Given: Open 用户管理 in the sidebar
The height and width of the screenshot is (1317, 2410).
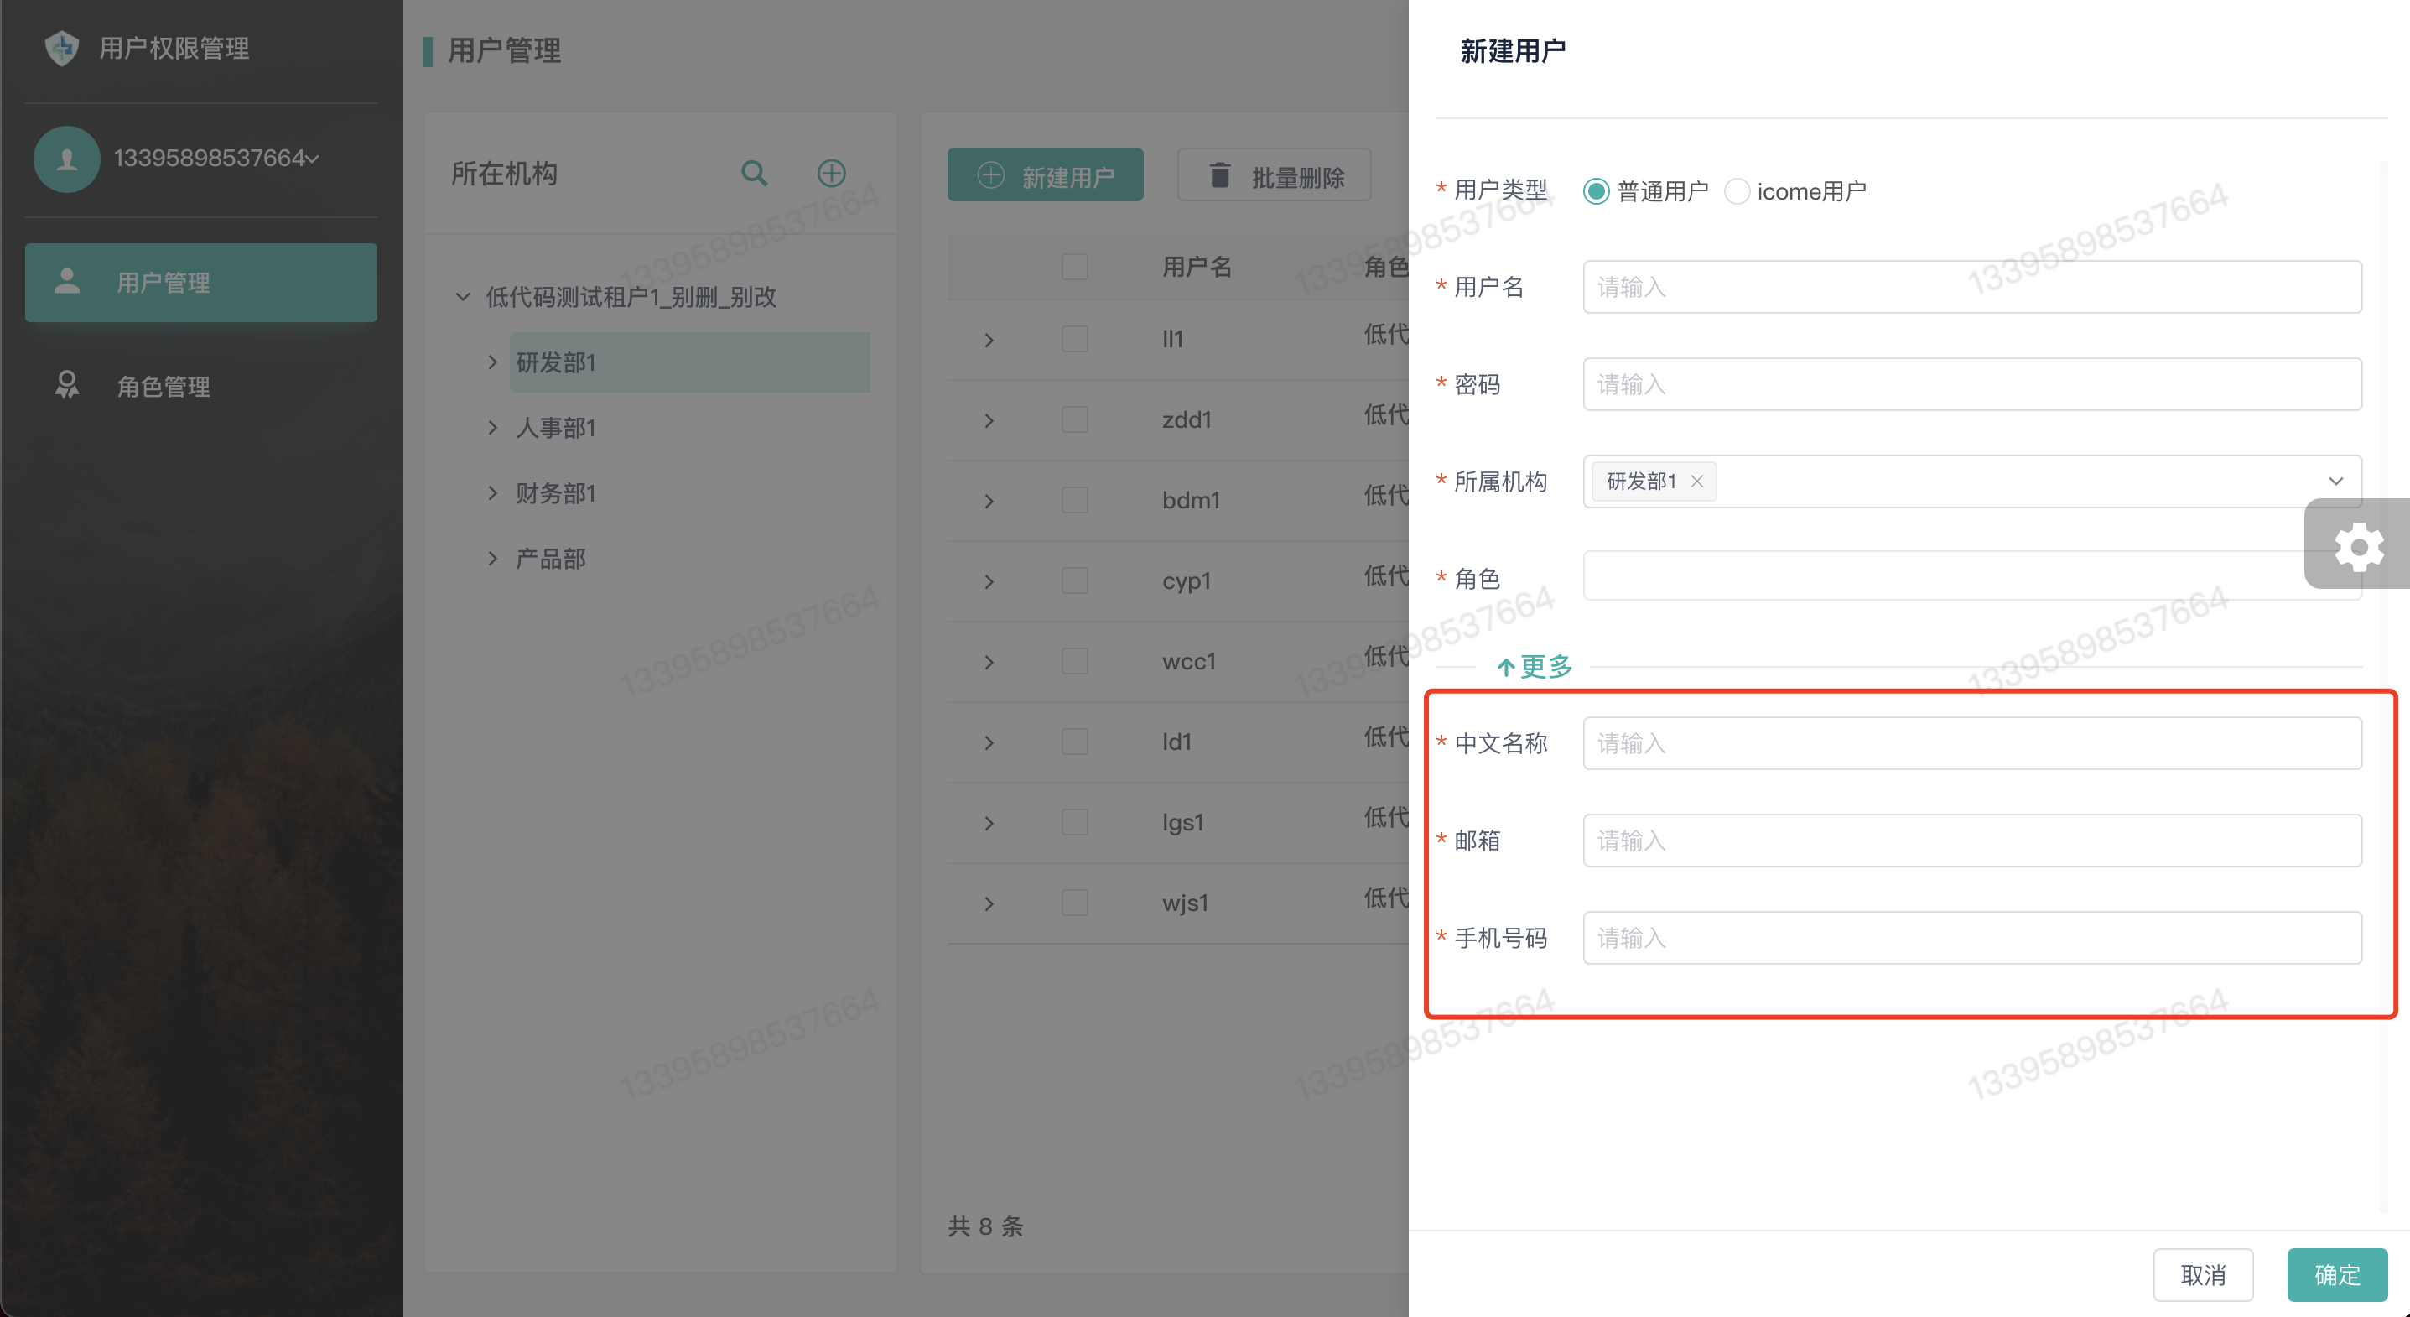Looking at the screenshot, I should pos(201,283).
